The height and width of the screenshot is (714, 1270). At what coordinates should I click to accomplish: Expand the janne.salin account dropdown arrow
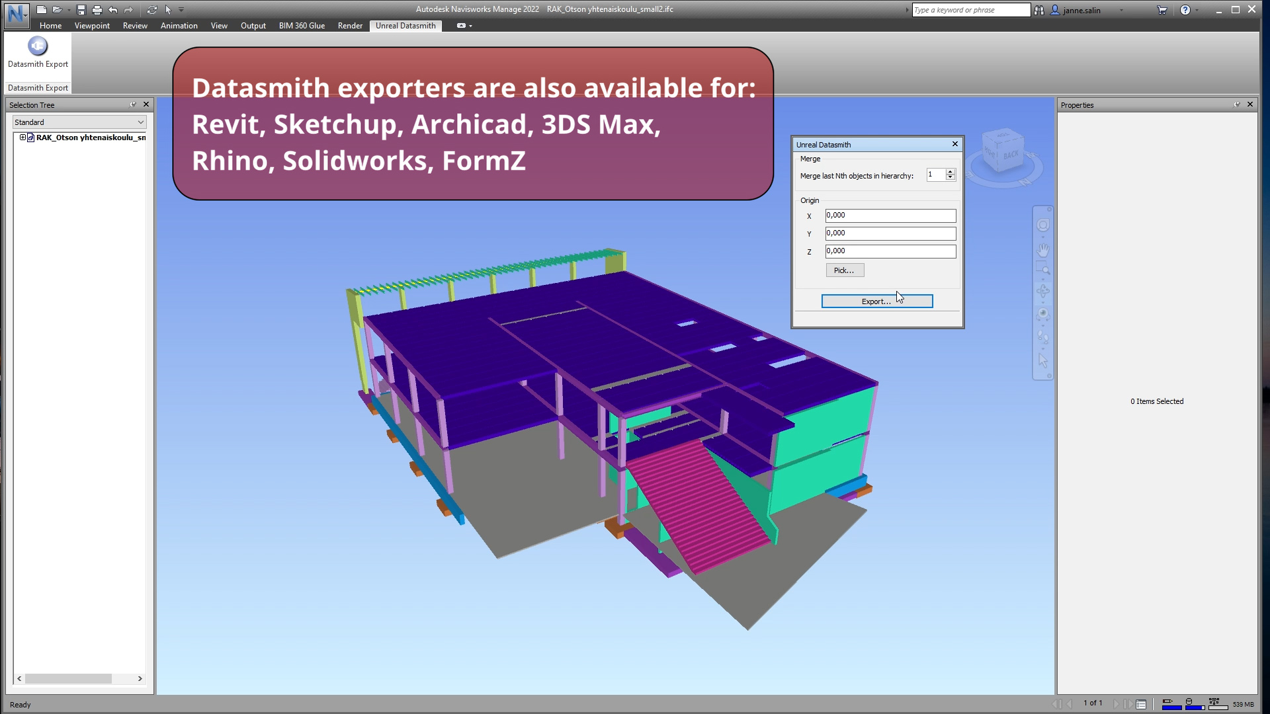click(1121, 10)
